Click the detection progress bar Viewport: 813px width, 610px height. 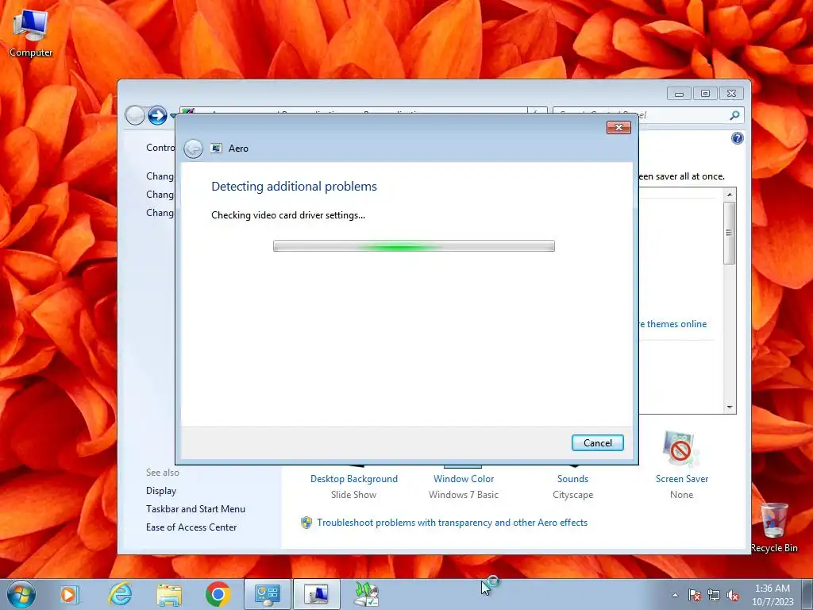pyautogui.click(x=414, y=246)
